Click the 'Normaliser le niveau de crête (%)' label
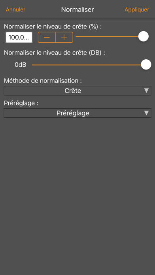Screen dimensions: 155x275 pyautogui.click(x=53, y=26)
